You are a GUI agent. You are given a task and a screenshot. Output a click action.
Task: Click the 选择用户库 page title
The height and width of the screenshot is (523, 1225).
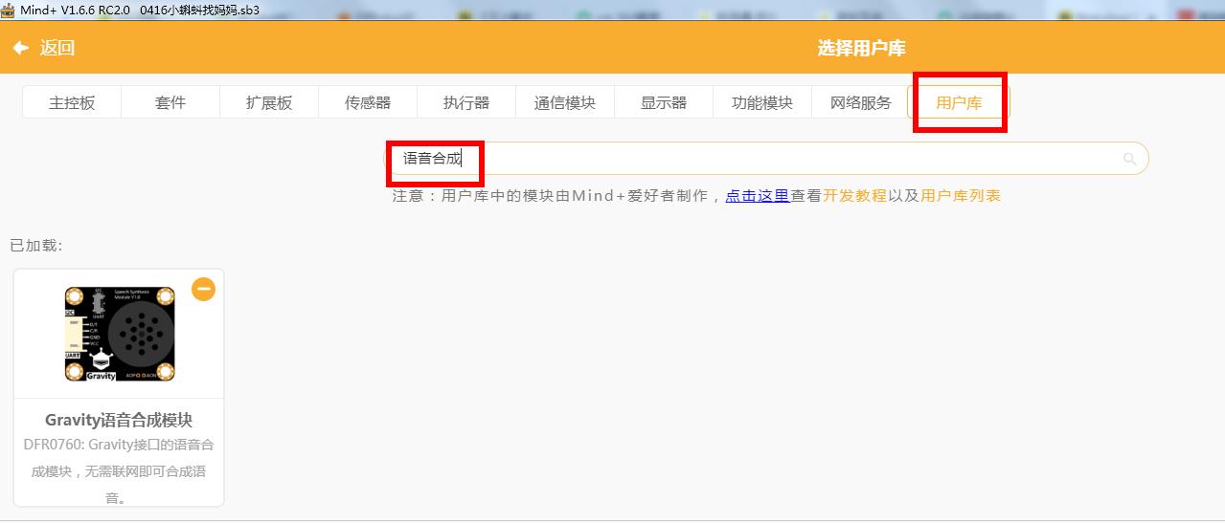pos(861,48)
